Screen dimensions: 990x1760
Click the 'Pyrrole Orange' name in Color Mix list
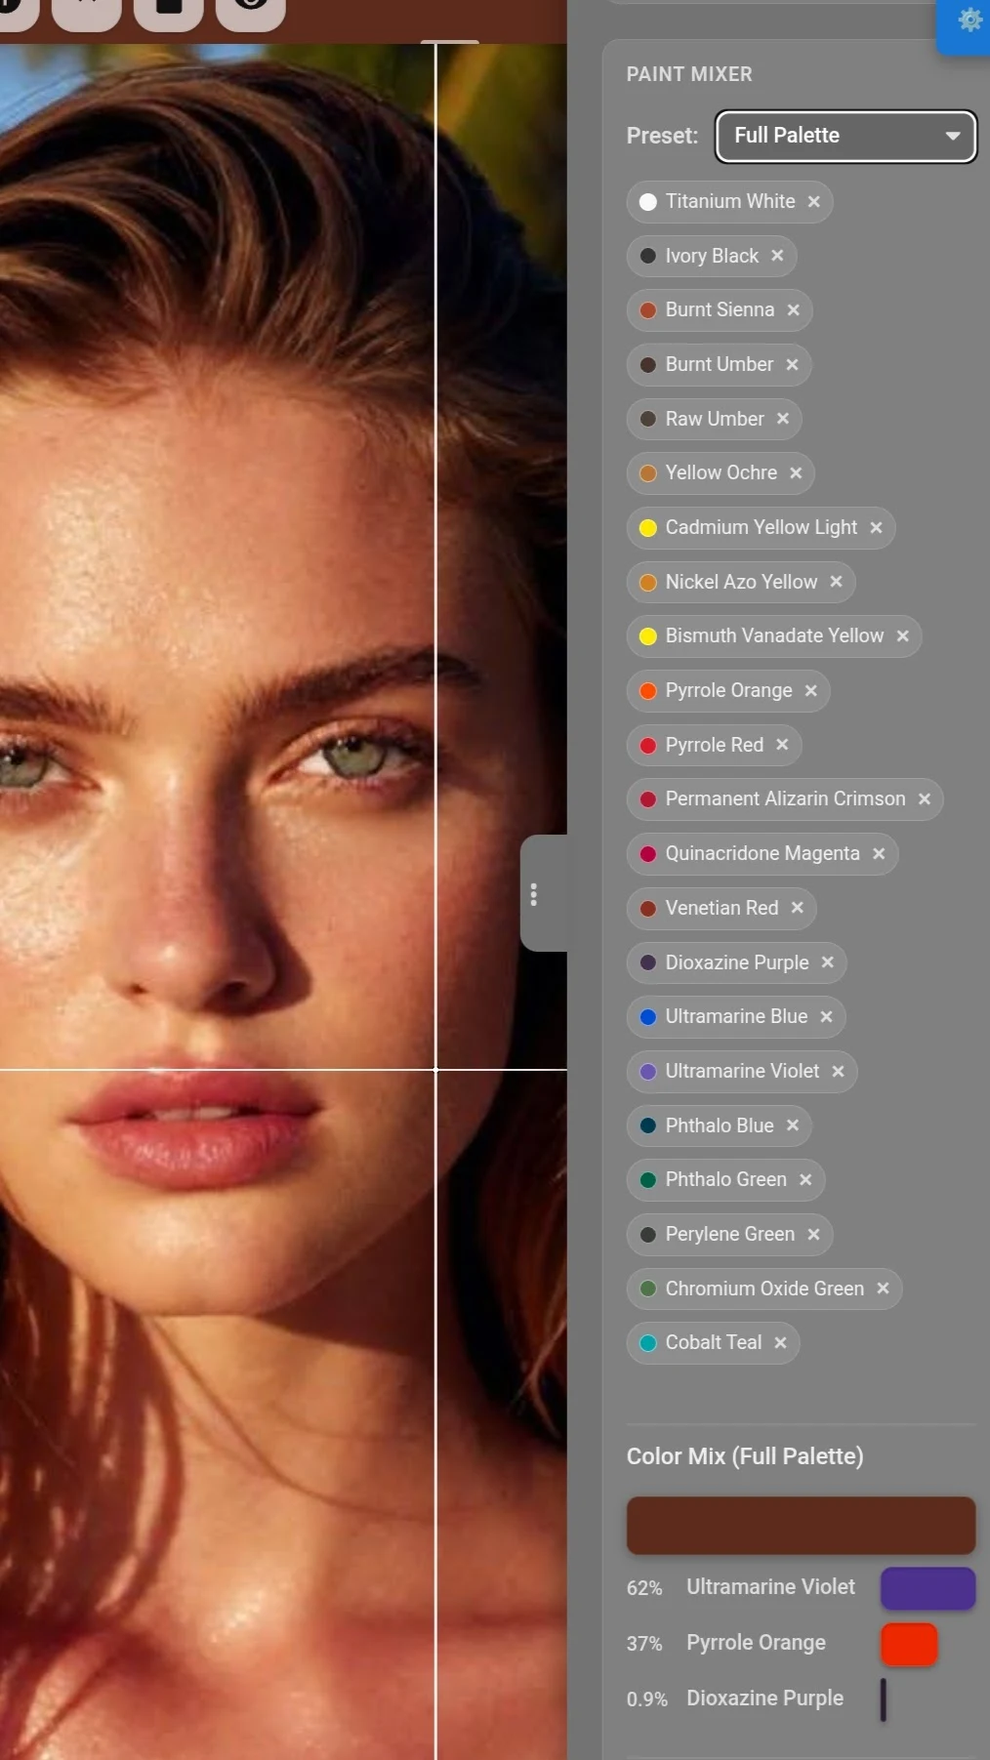pos(756,1643)
